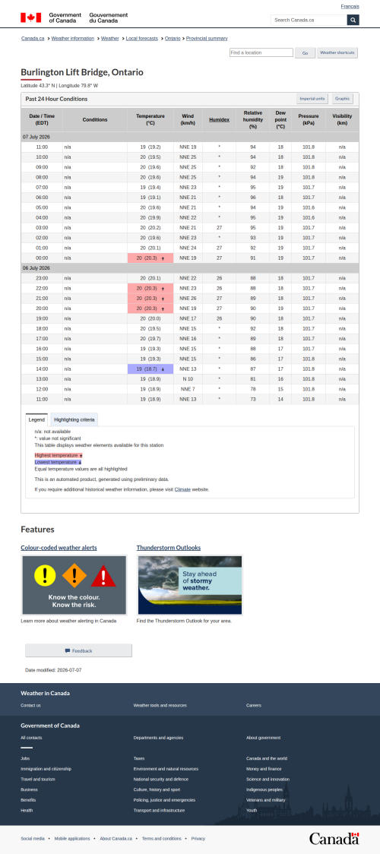Open Science and innovation link
Viewport: 380px width, 854px height.
tap(268, 779)
